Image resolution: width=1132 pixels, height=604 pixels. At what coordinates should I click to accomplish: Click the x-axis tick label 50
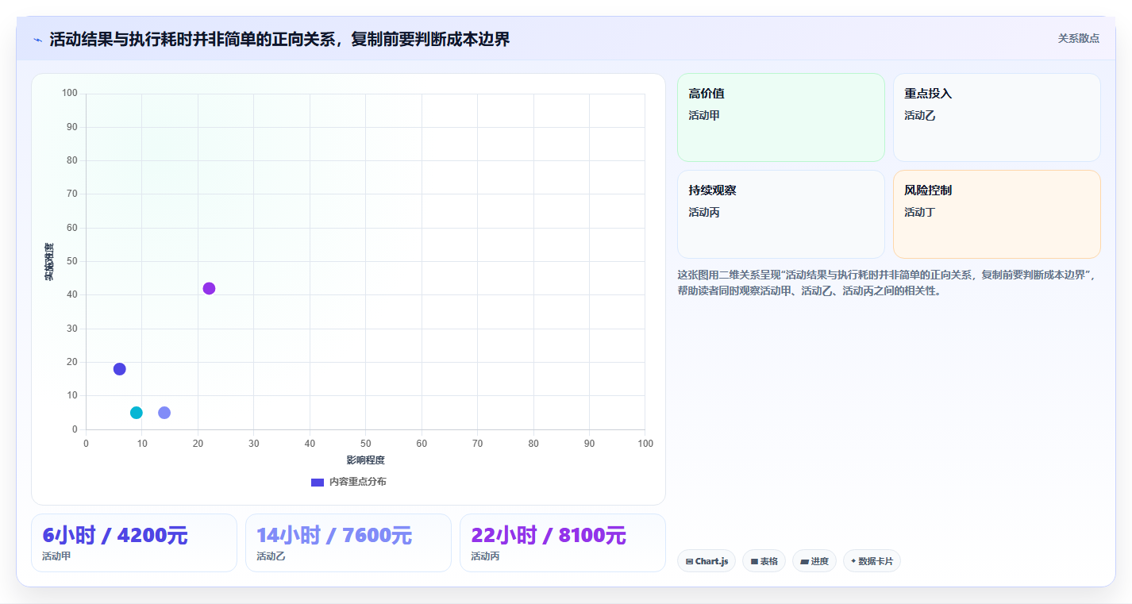pos(365,443)
